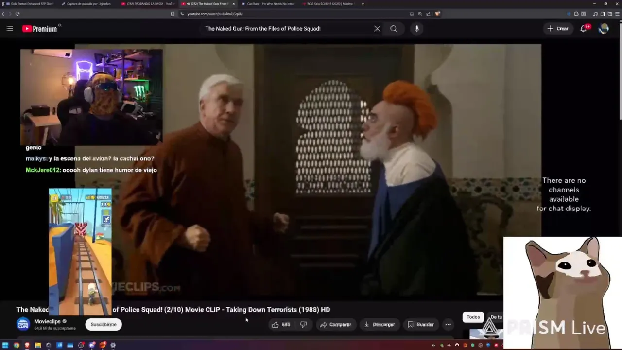622x350 pixels.
Task: Like the video with thumbs up
Action: [281, 324]
